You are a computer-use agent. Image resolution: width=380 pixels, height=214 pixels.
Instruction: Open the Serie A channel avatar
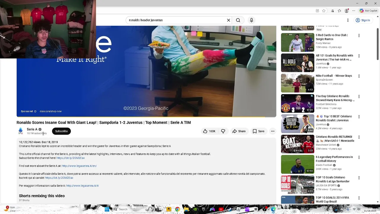pyautogui.click(x=20, y=131)
